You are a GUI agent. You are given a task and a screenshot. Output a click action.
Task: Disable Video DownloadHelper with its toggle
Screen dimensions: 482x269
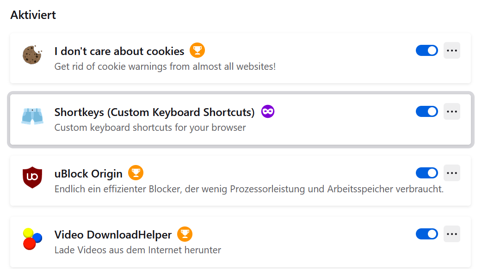point(426,234)
